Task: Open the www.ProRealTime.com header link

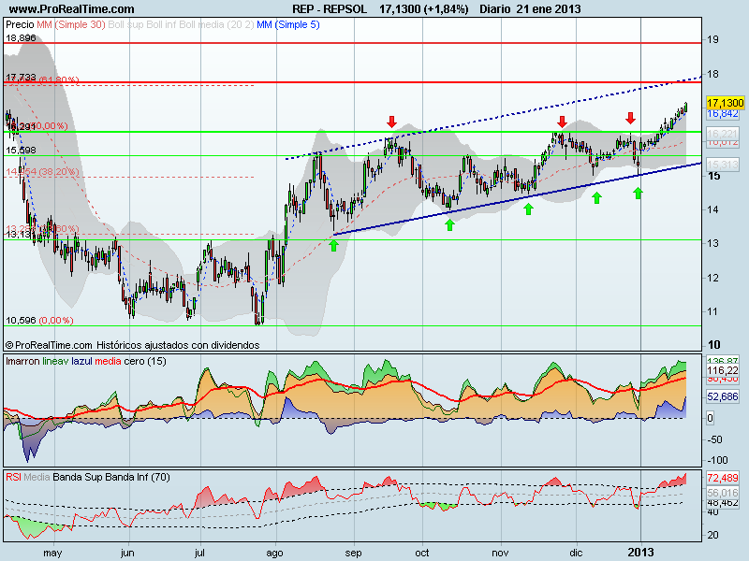Action: click(x=72, y=8)
